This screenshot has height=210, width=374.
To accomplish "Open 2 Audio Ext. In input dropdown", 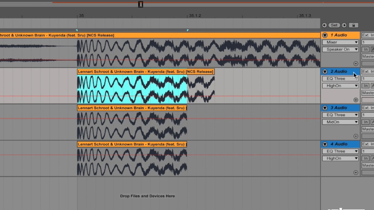I will pos(368,71).
